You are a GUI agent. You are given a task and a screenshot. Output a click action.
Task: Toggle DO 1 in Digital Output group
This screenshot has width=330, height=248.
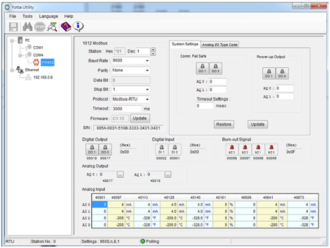point(92,149)
